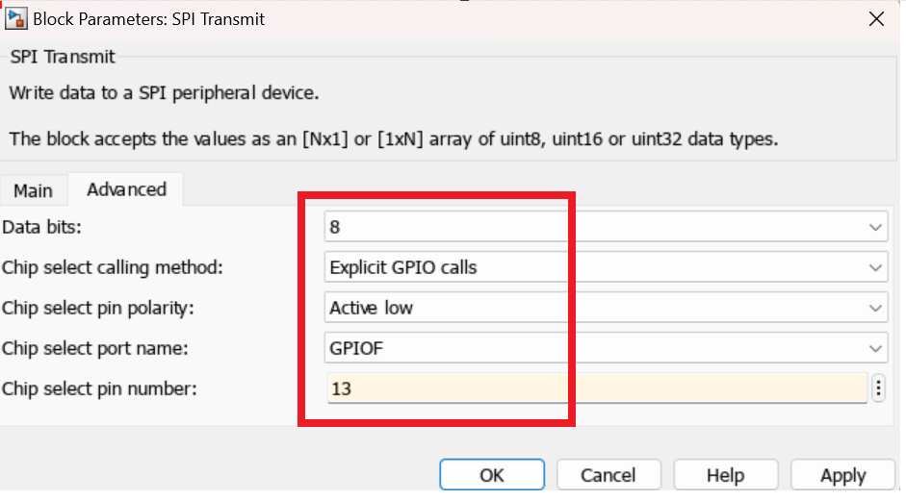The width and height of the screenshot is (906, 500).
Task: Click the 'Chip select port name:' label
Action: click(x=94, y=348)
